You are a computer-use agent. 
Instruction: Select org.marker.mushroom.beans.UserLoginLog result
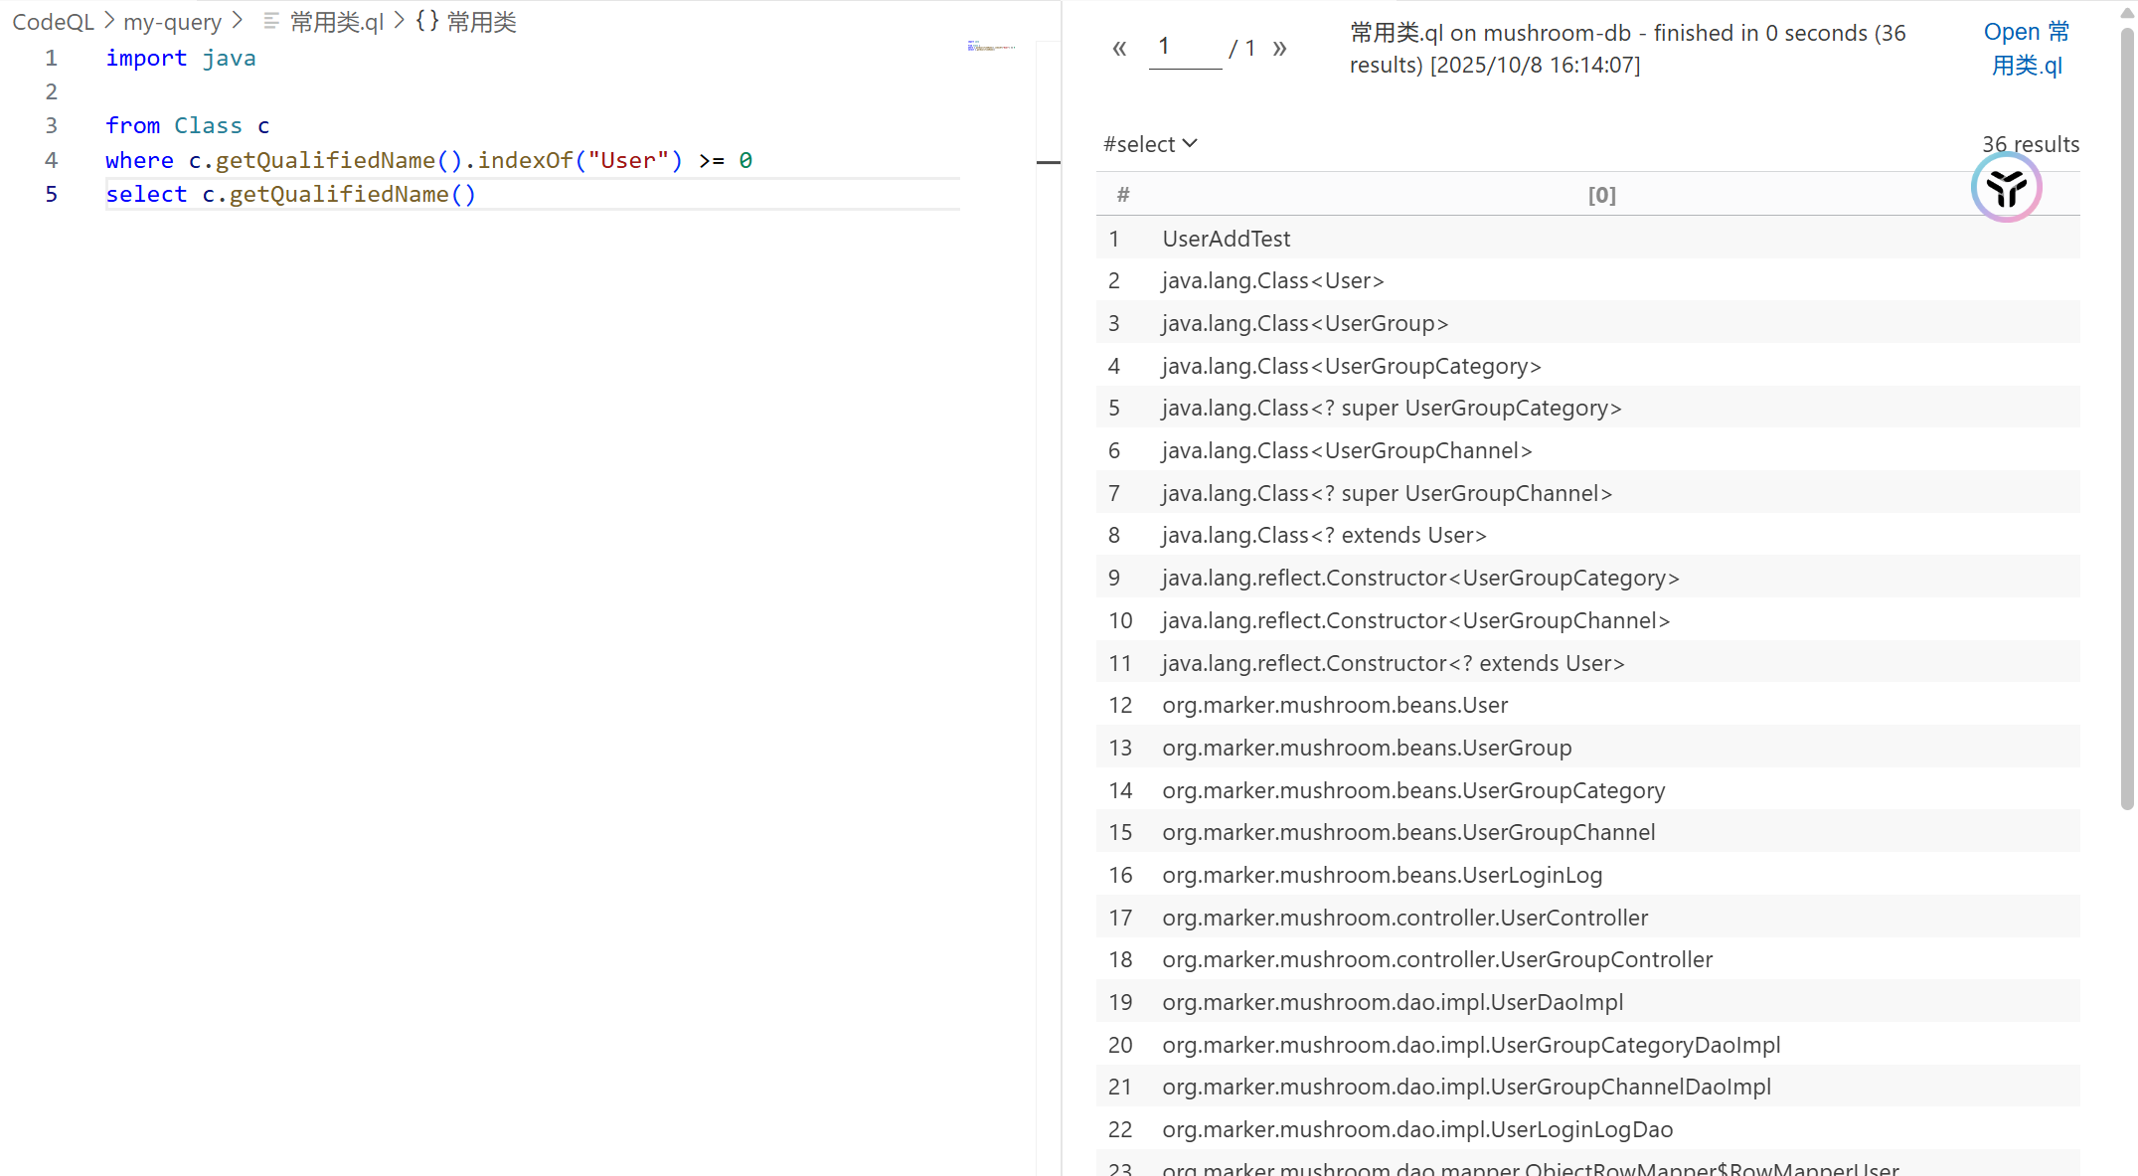tap(1382, 875)
